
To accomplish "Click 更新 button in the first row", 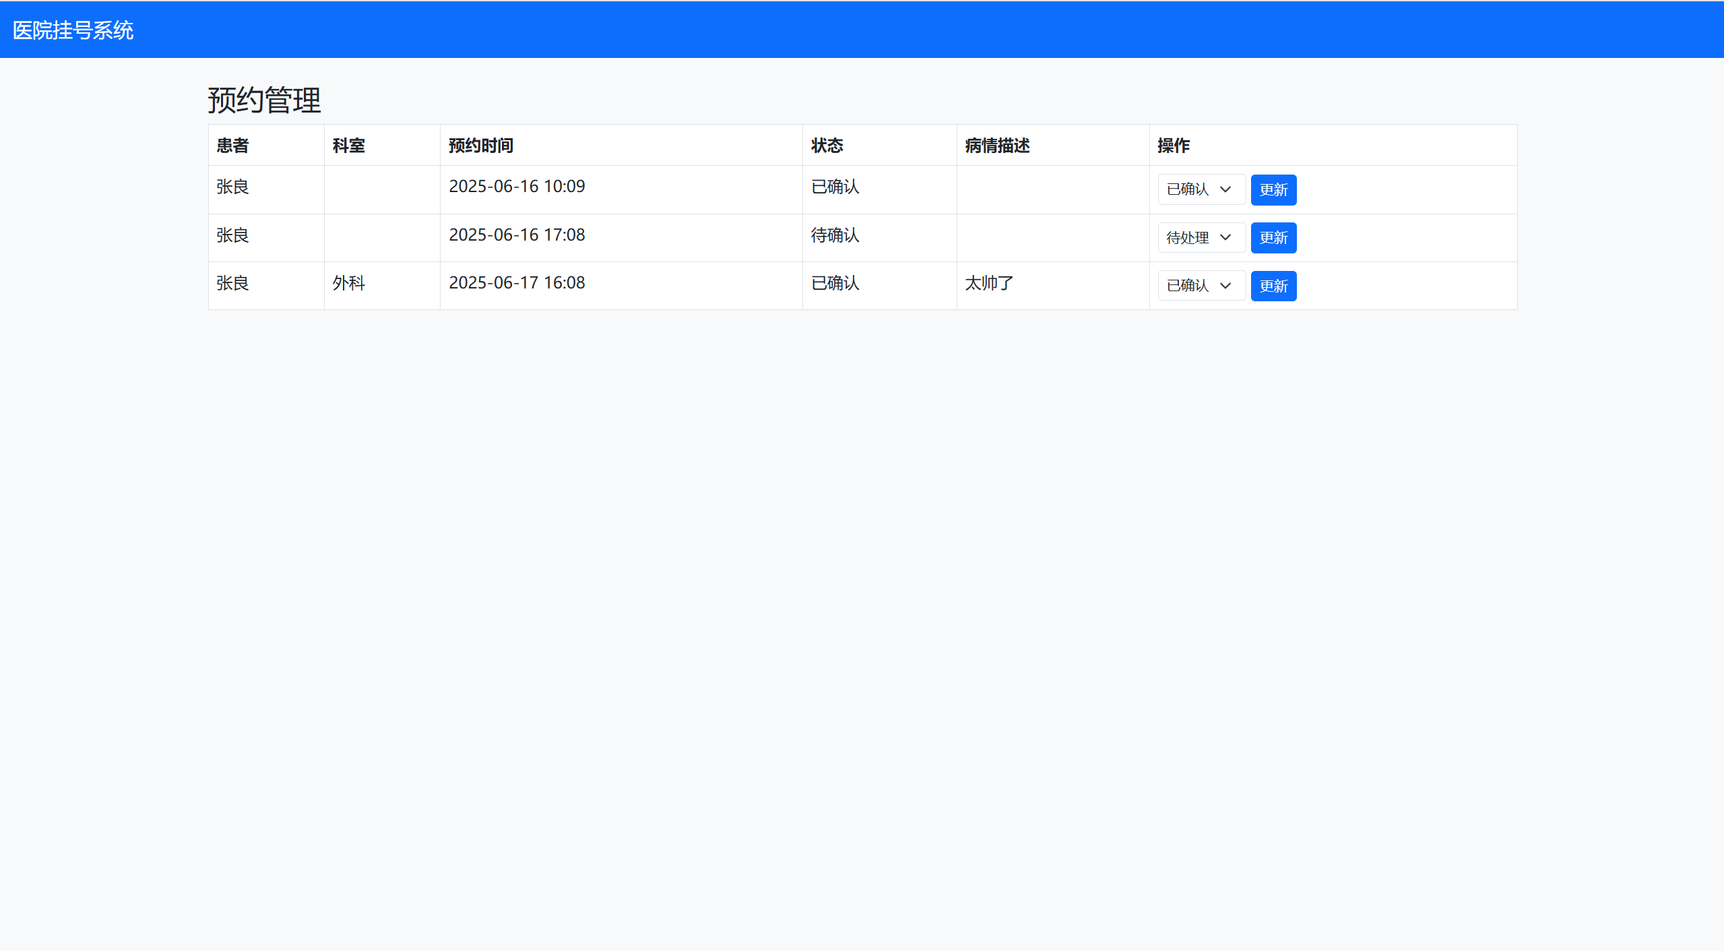I will point(1273,189).
